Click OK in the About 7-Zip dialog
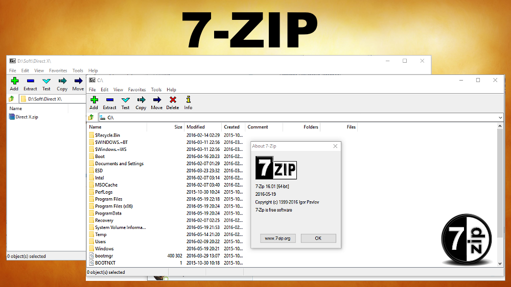The image size is (511, 287). point(318,238)
